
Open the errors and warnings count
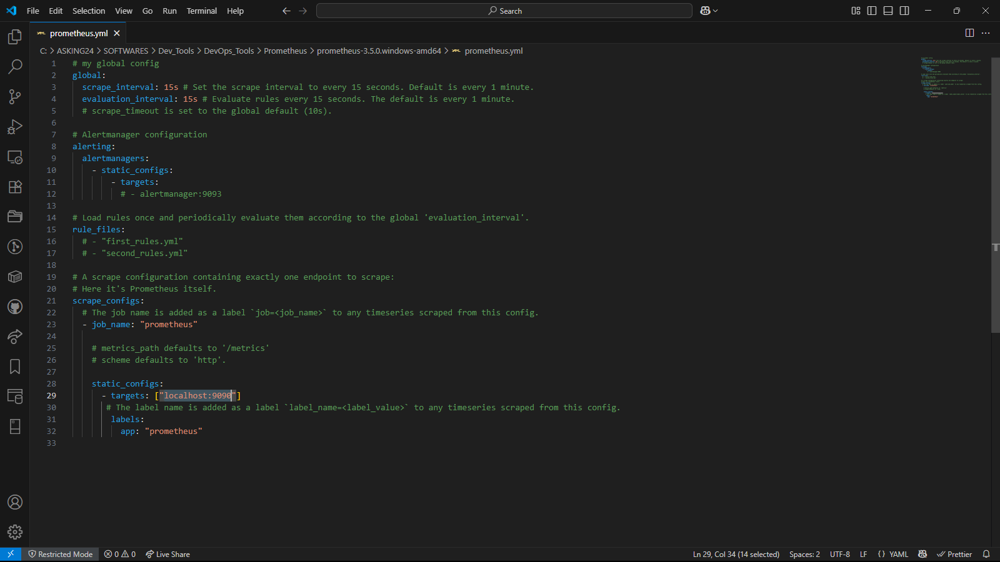pyautogui.click(x=120, y=554)
